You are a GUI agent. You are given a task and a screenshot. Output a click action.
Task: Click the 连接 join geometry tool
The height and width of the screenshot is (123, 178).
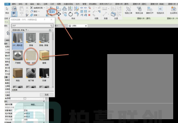point(34,15)
